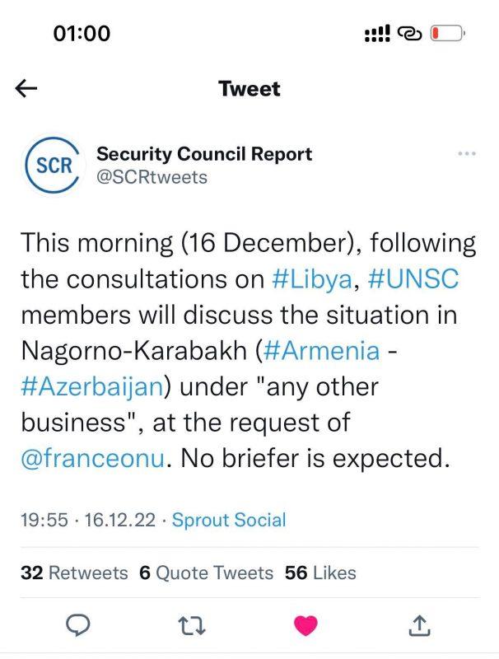499x659 pixels.
Task: Tap the back arrow icon
Action: click(x=27, y=89)
